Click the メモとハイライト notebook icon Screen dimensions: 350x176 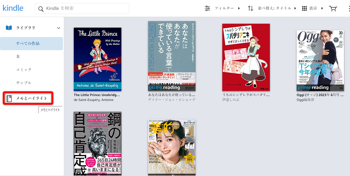point(9,99)
